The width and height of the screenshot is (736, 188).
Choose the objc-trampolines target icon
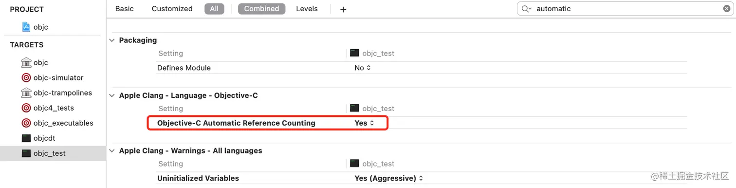click(x=26, y=93)
